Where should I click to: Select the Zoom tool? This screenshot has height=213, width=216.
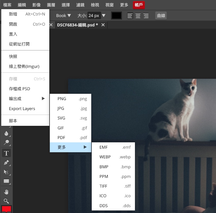coord(6,201)
